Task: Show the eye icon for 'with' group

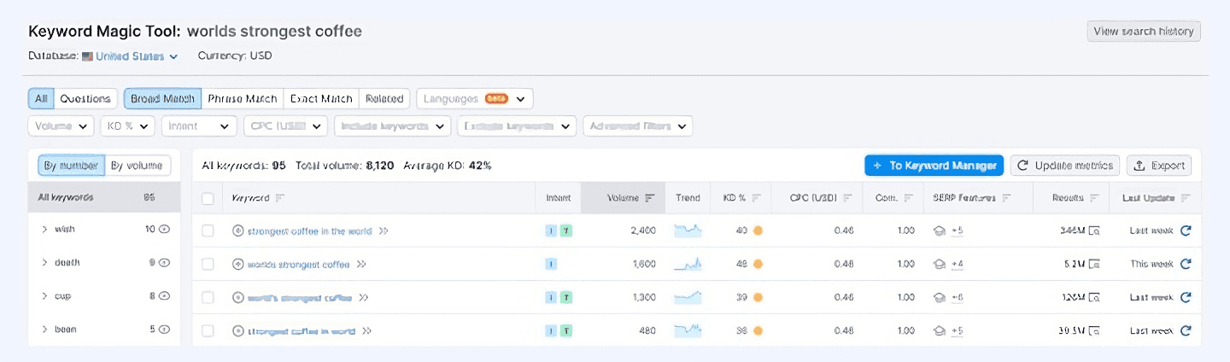Action: click(x=165, y=229)
